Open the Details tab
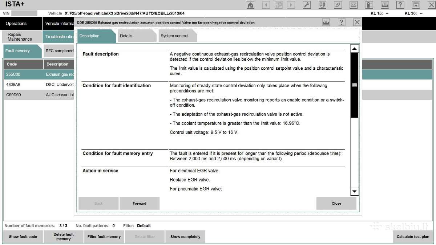Screen dimensions: 436x245 (137, 36)
